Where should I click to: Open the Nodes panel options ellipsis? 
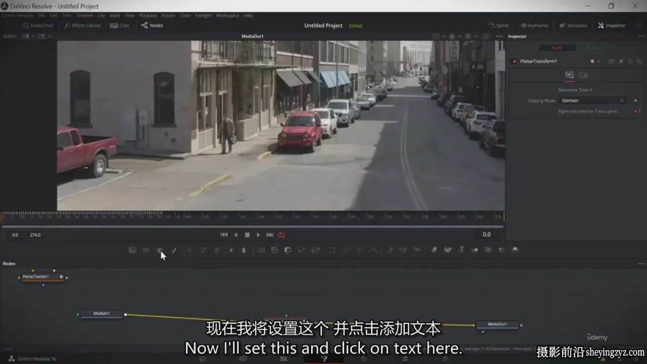[641, 263]
